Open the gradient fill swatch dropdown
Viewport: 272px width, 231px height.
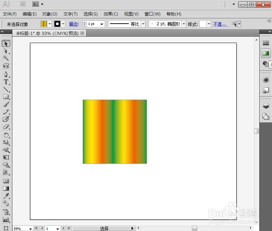pos(50,24)
